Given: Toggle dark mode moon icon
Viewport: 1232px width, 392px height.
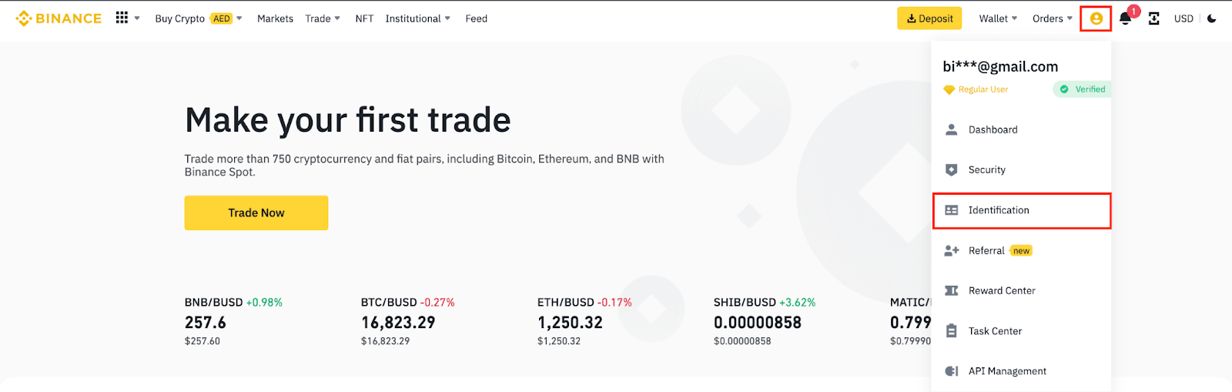Looking at the screenshot, I should point(1212,18).
